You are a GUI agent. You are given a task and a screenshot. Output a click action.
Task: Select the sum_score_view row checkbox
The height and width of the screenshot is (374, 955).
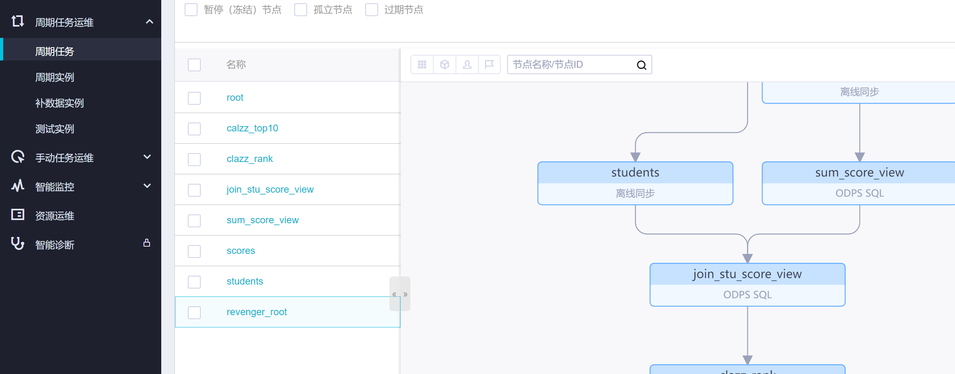coord(194,221)
